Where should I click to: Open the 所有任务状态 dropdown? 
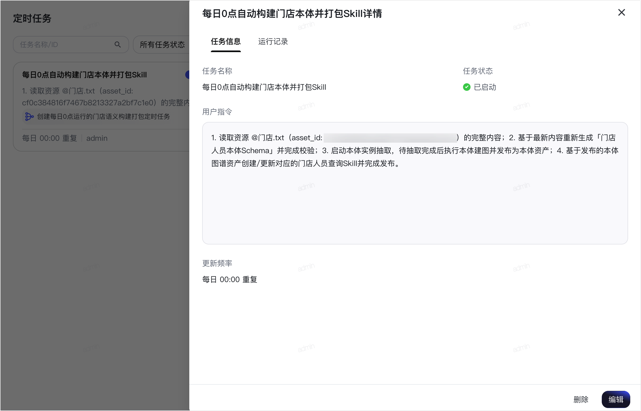(x=162, y=45)
